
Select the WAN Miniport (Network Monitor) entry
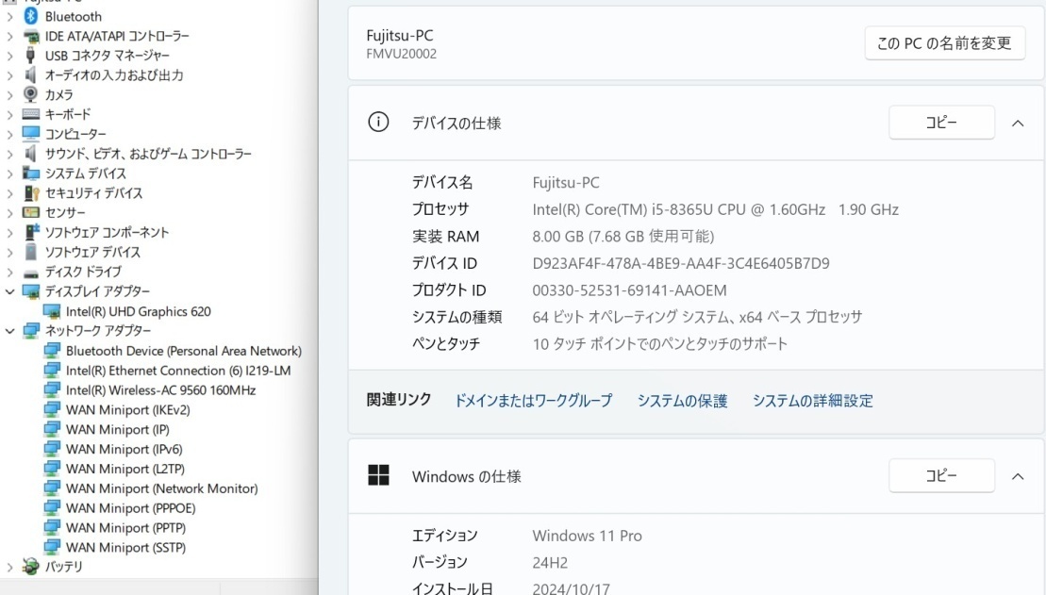coord(161,488)
